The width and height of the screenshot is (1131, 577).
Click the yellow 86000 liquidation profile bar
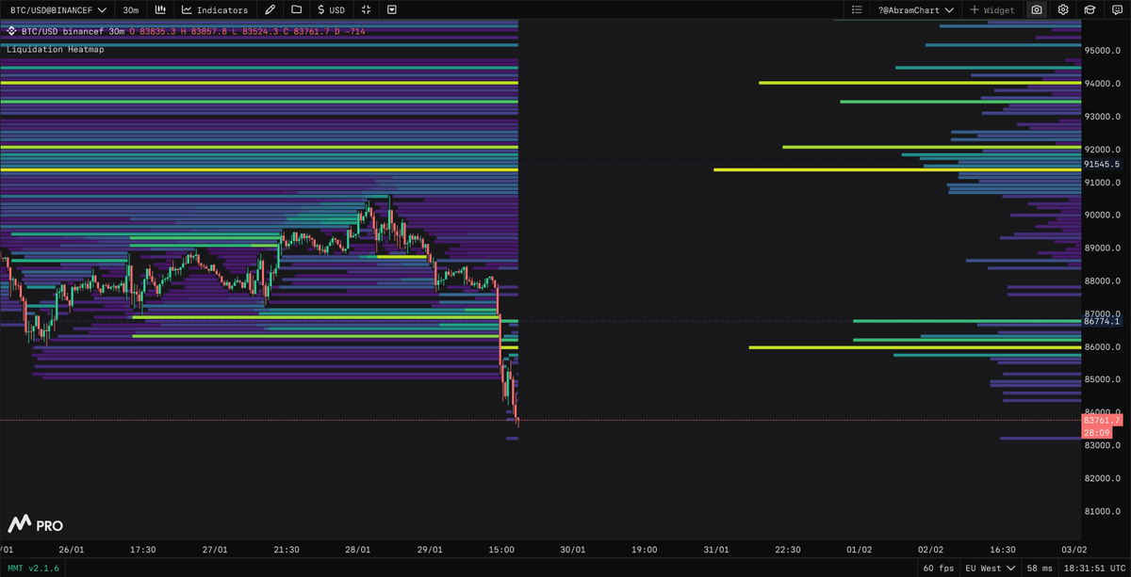click(914, 347)
